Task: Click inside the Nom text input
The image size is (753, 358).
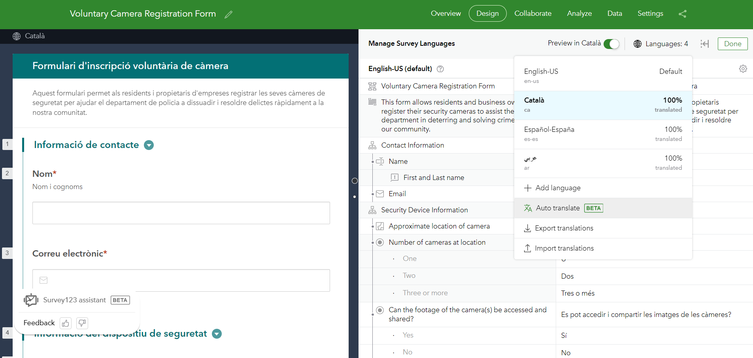Action: coord(181,213)
